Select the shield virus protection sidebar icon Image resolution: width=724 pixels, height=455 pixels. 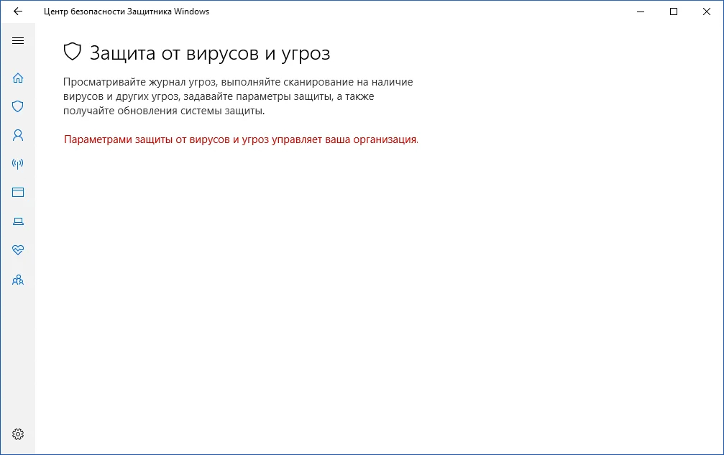click(x=18, y=106)
